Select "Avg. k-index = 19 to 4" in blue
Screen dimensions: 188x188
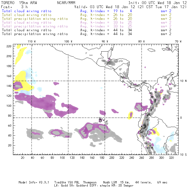click(106, 11)
